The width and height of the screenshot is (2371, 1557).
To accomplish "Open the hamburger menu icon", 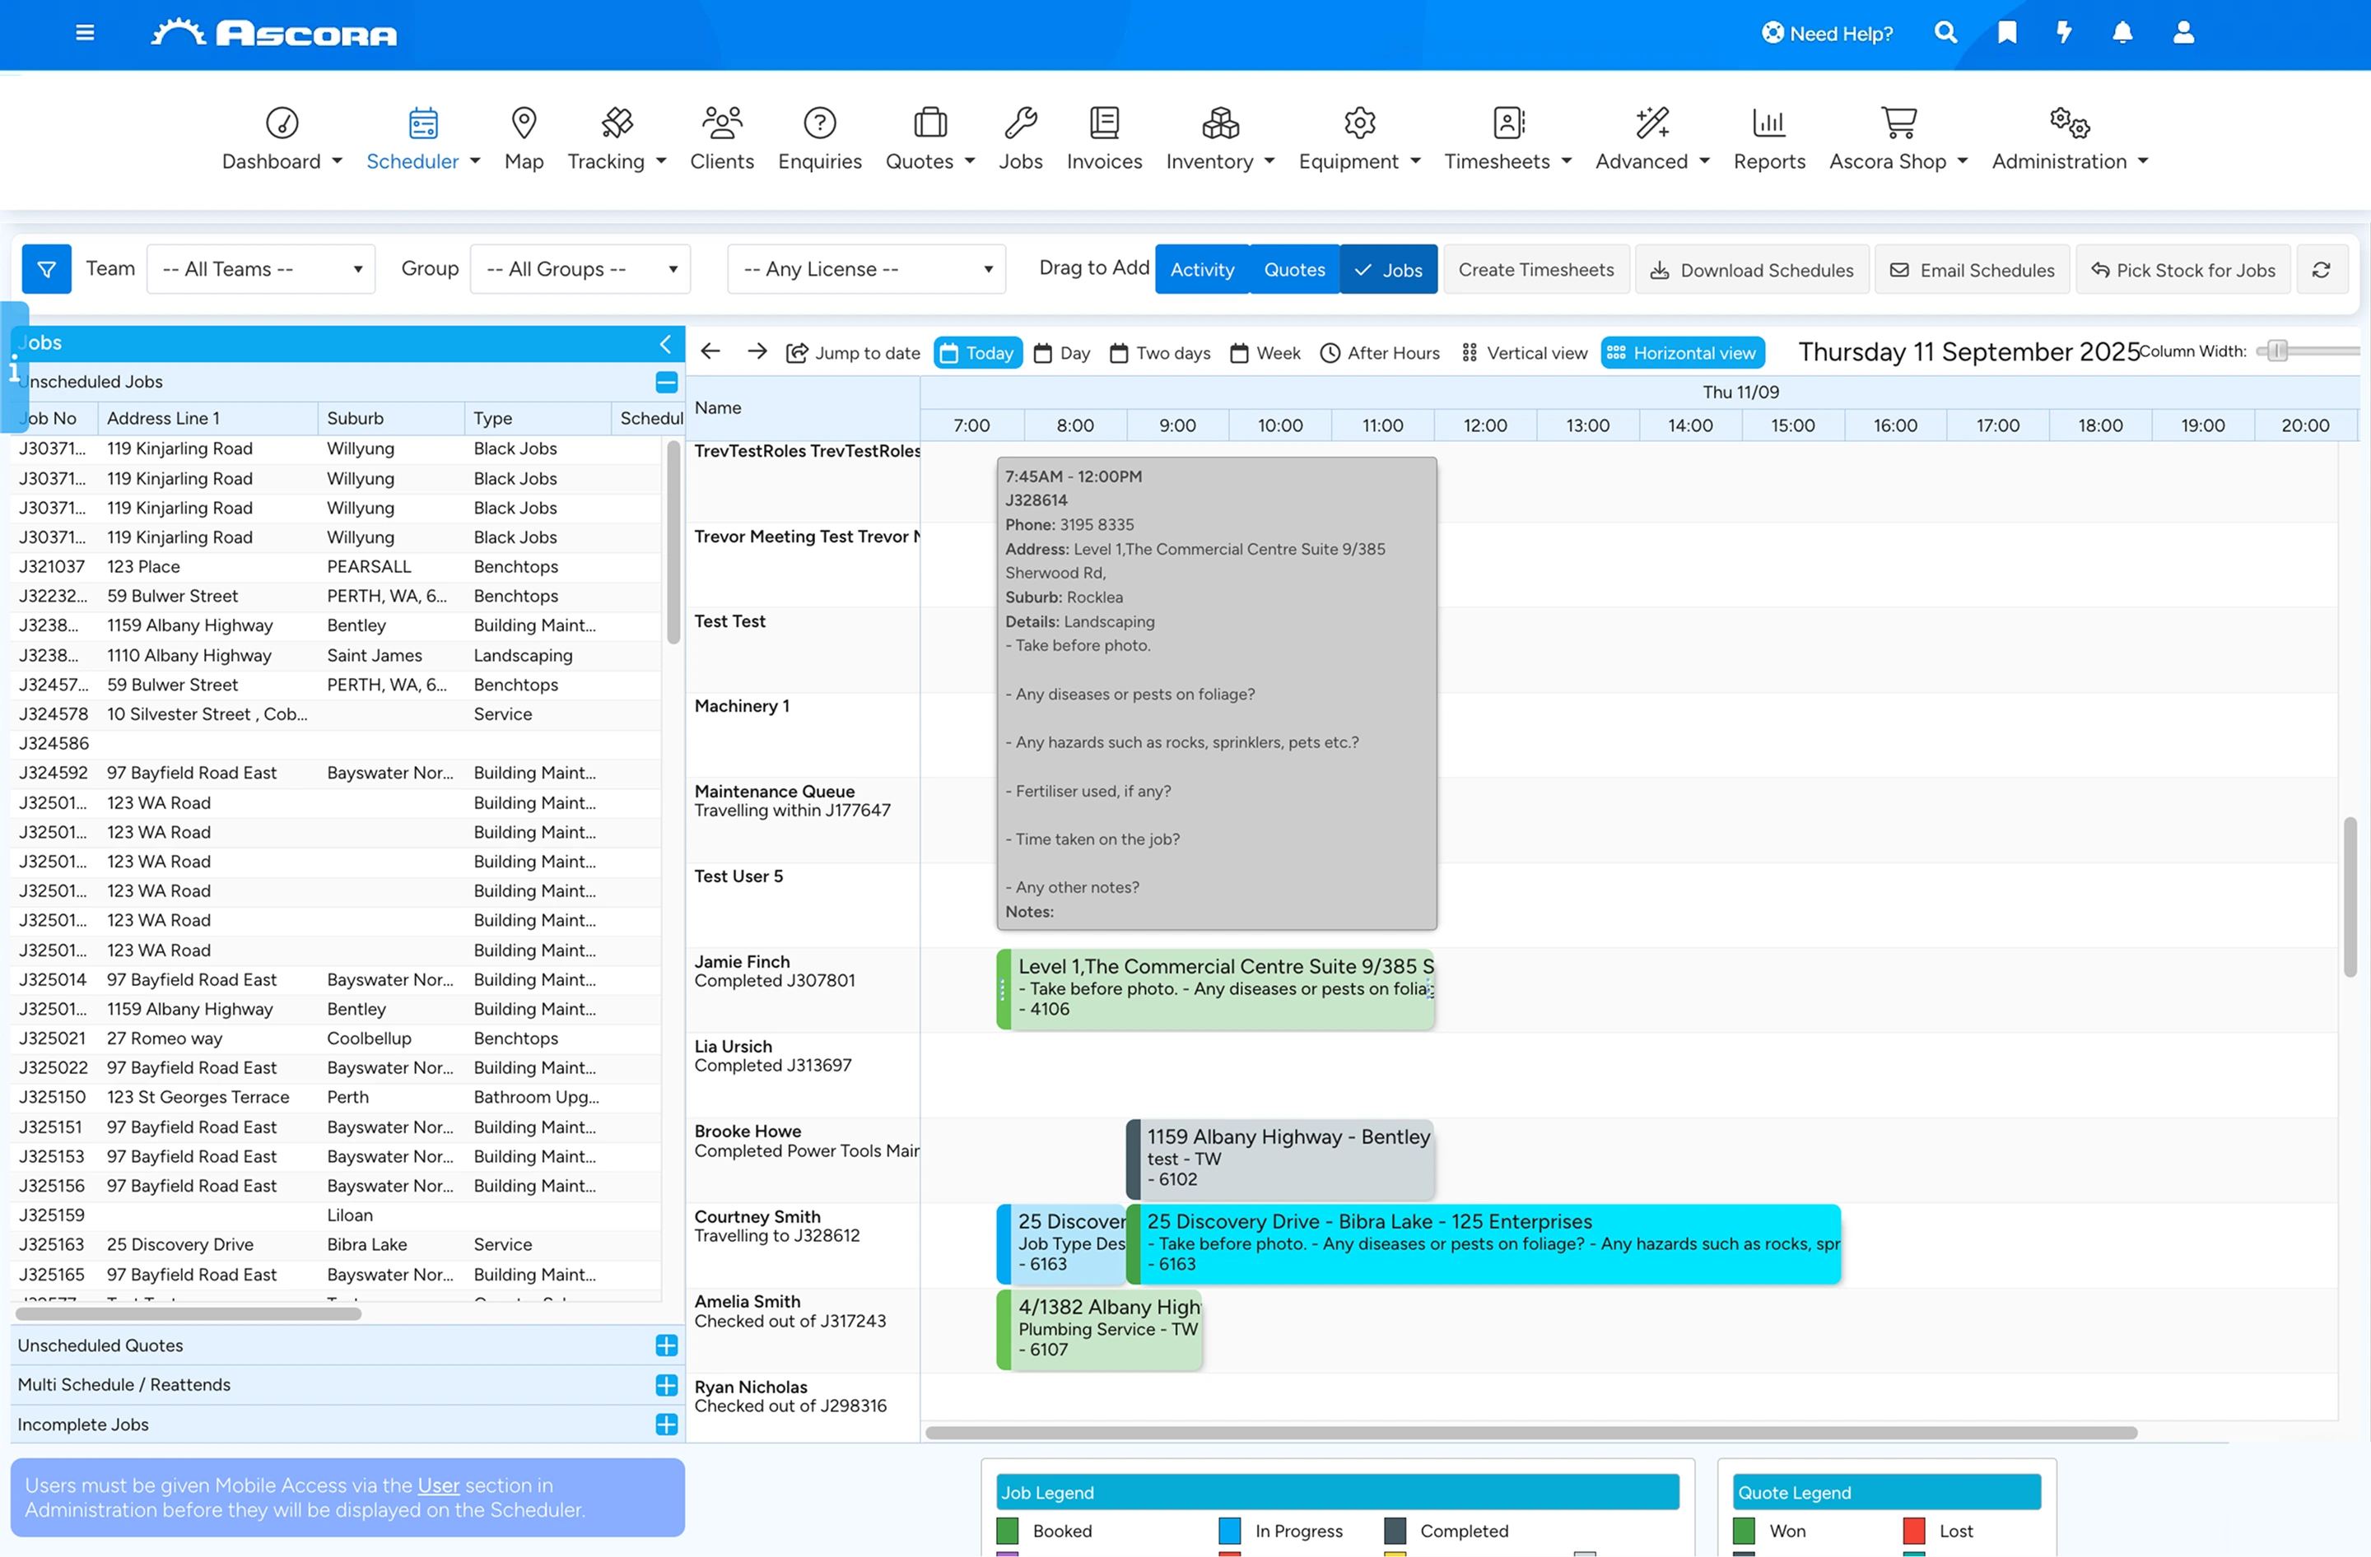I will [85, 33].
